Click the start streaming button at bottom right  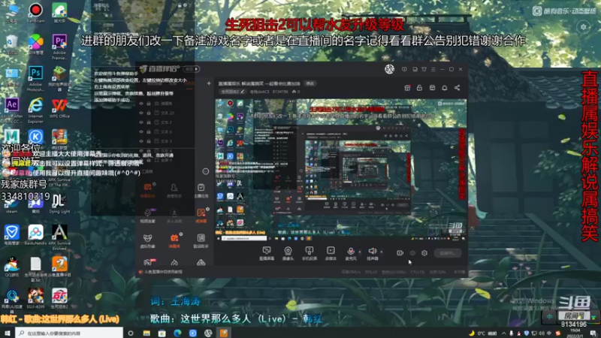(448, 253)
